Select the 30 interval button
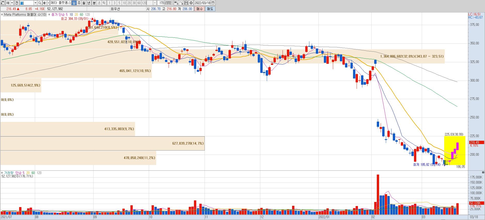The image size is (485, 220). click(x=134, y=3)
